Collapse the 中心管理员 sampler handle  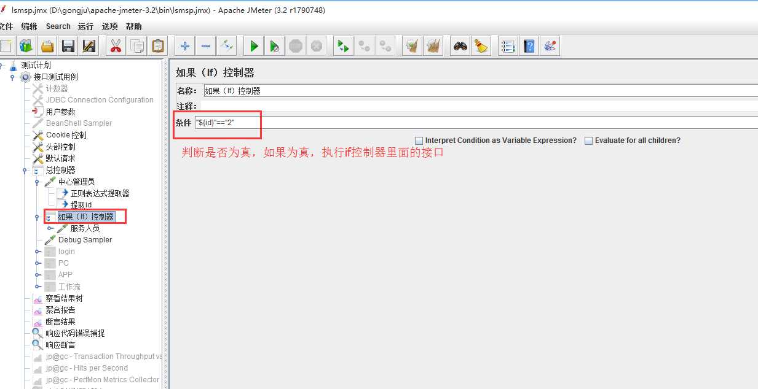(37, 182)
